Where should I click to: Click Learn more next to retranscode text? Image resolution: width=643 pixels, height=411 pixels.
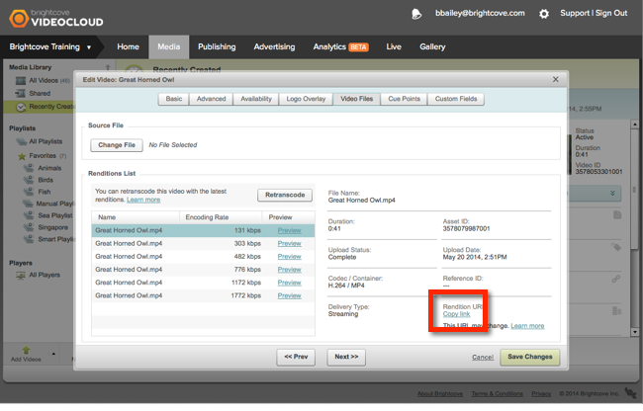(143, 200)
